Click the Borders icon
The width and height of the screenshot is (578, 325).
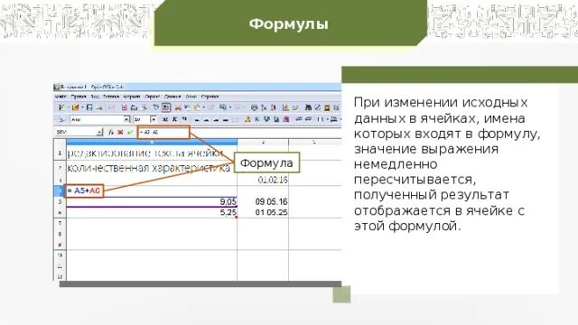click(320, 119)
